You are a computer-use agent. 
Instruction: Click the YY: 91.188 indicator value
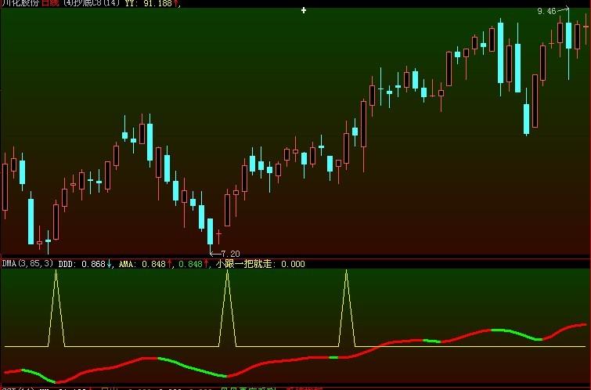pyautogui.click(x=147, y=4)
